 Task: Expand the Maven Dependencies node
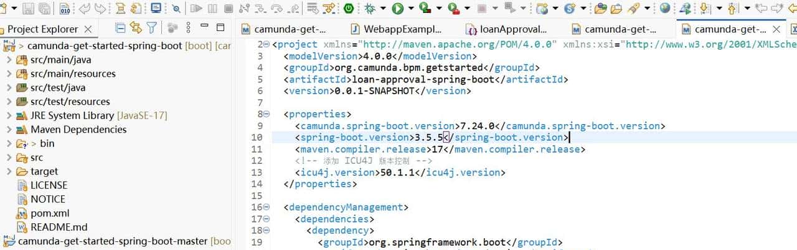click(x=9, y=130)
